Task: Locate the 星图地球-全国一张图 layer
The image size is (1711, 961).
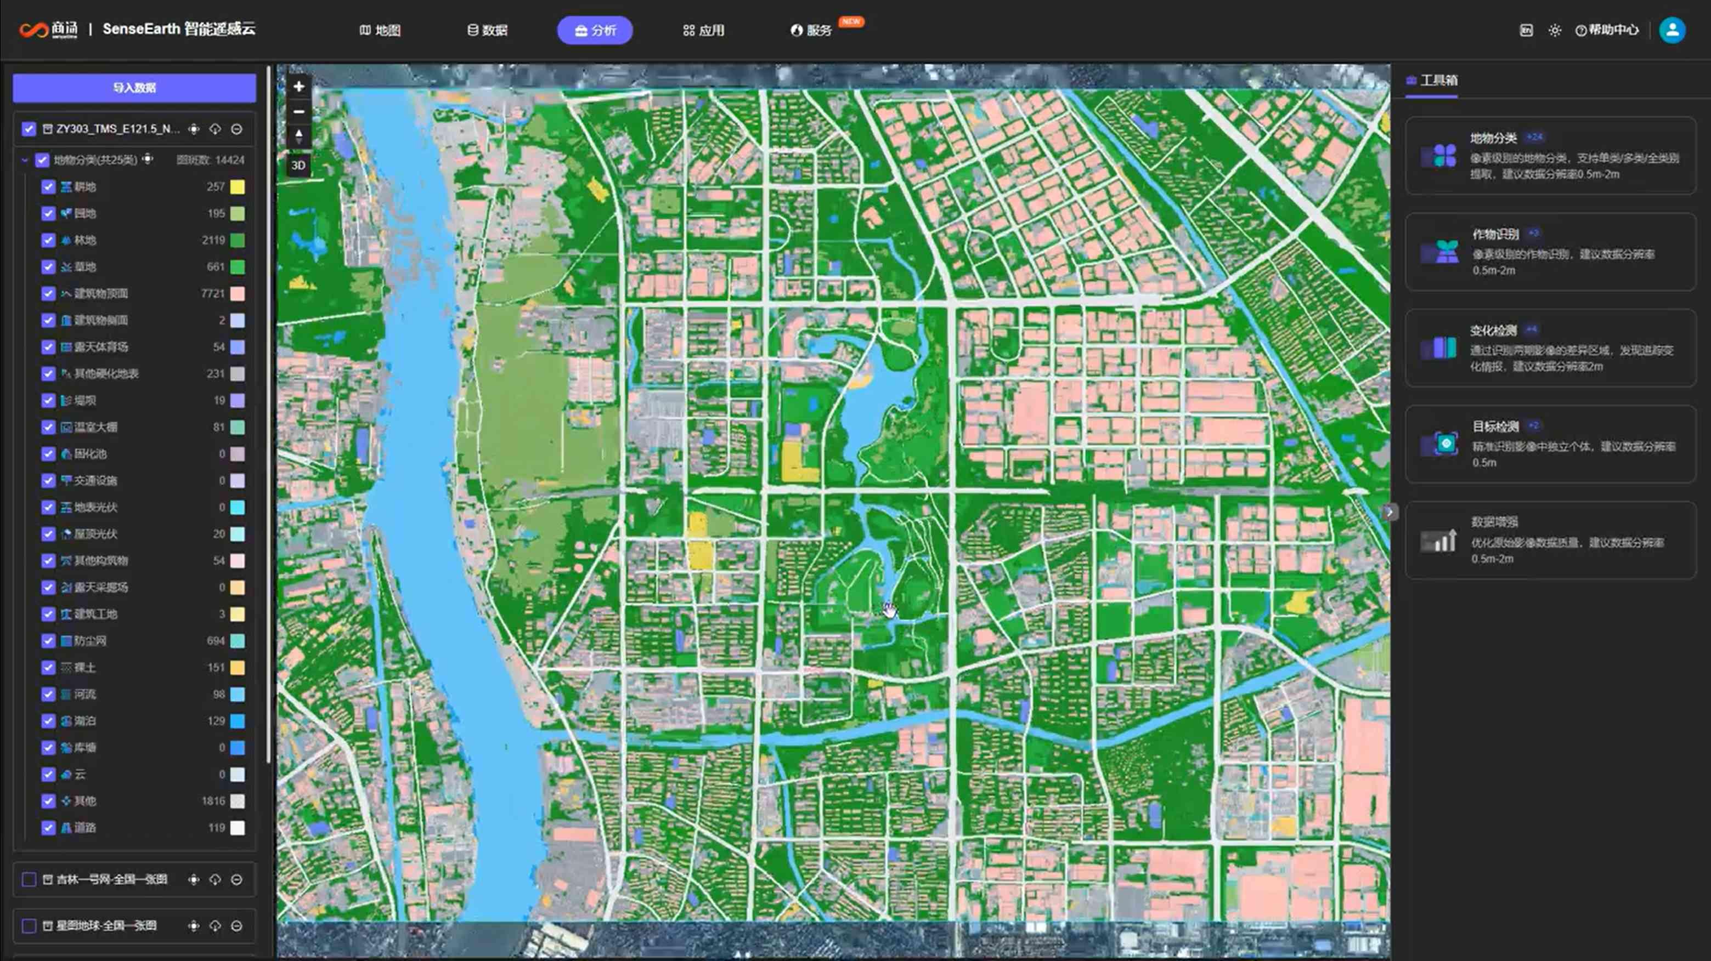Action: tap(193, 926)
